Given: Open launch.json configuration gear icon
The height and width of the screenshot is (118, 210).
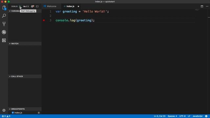Looking at the screenshot, I should 32,6.
